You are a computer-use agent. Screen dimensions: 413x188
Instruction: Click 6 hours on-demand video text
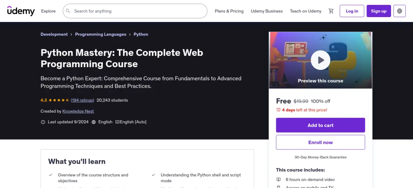click(310, 180)
